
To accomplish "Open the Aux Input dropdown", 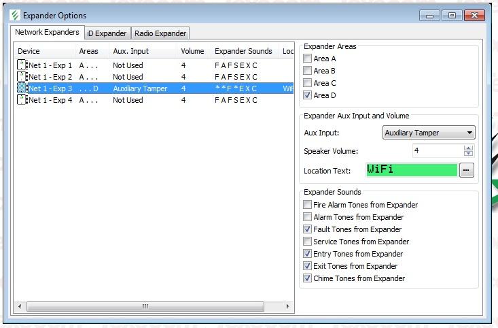I will (x=429, y=132).
